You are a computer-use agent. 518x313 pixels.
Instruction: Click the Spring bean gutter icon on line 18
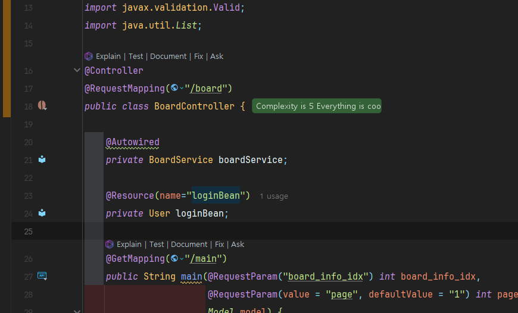click(x=42, y=106)
